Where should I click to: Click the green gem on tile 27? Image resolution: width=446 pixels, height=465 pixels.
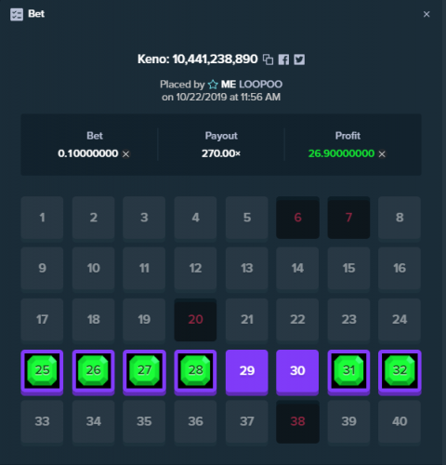pyautogui.click(x=144, y=370)
